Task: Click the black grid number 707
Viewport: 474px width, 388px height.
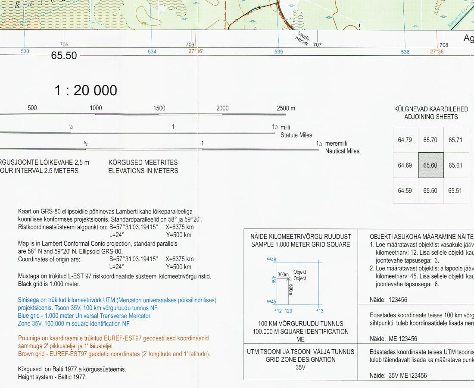Action: point(317,45)
